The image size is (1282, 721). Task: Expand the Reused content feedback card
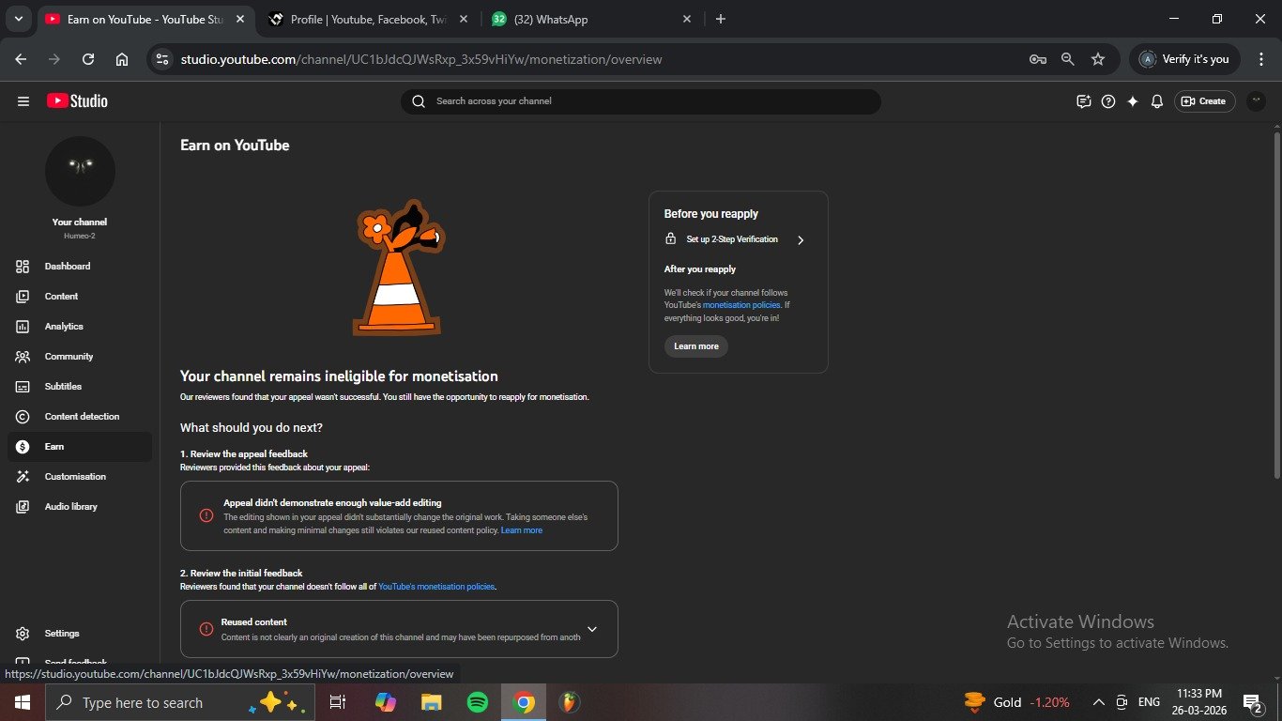(x=592, y=629)
